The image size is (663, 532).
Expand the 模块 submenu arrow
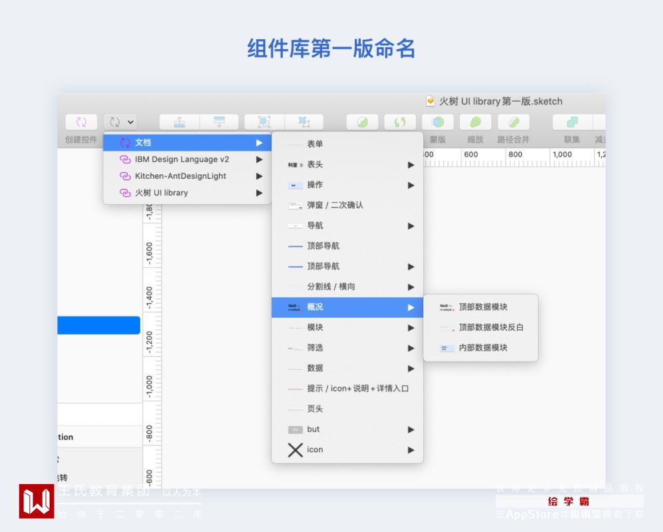pyautogui.click(x=411, y=328)
